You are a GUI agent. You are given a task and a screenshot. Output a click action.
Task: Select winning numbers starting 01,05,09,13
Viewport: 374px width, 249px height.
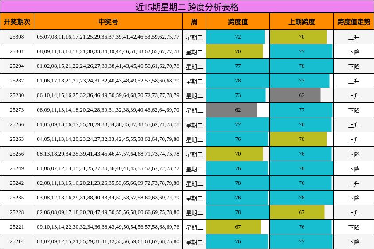point(108,124)
